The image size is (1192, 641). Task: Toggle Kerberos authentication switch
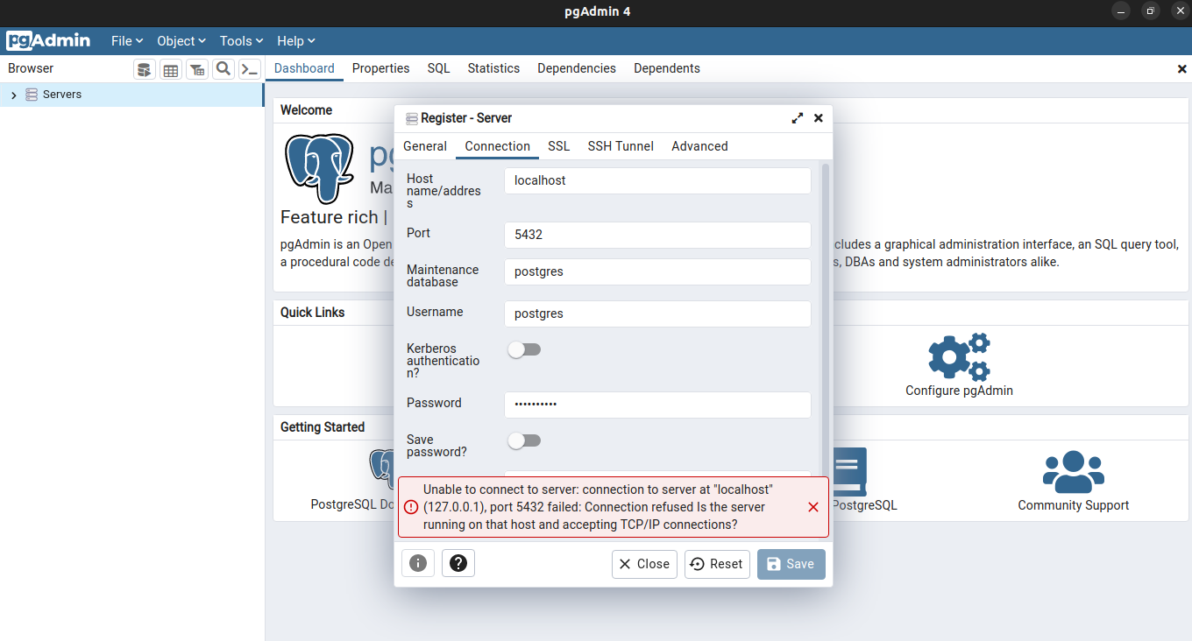(524, 349)
